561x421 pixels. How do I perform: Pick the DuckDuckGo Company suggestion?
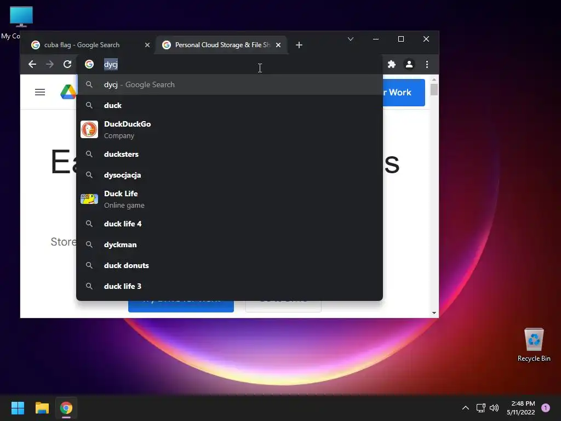pyautogui.click(x=230, y=129)
